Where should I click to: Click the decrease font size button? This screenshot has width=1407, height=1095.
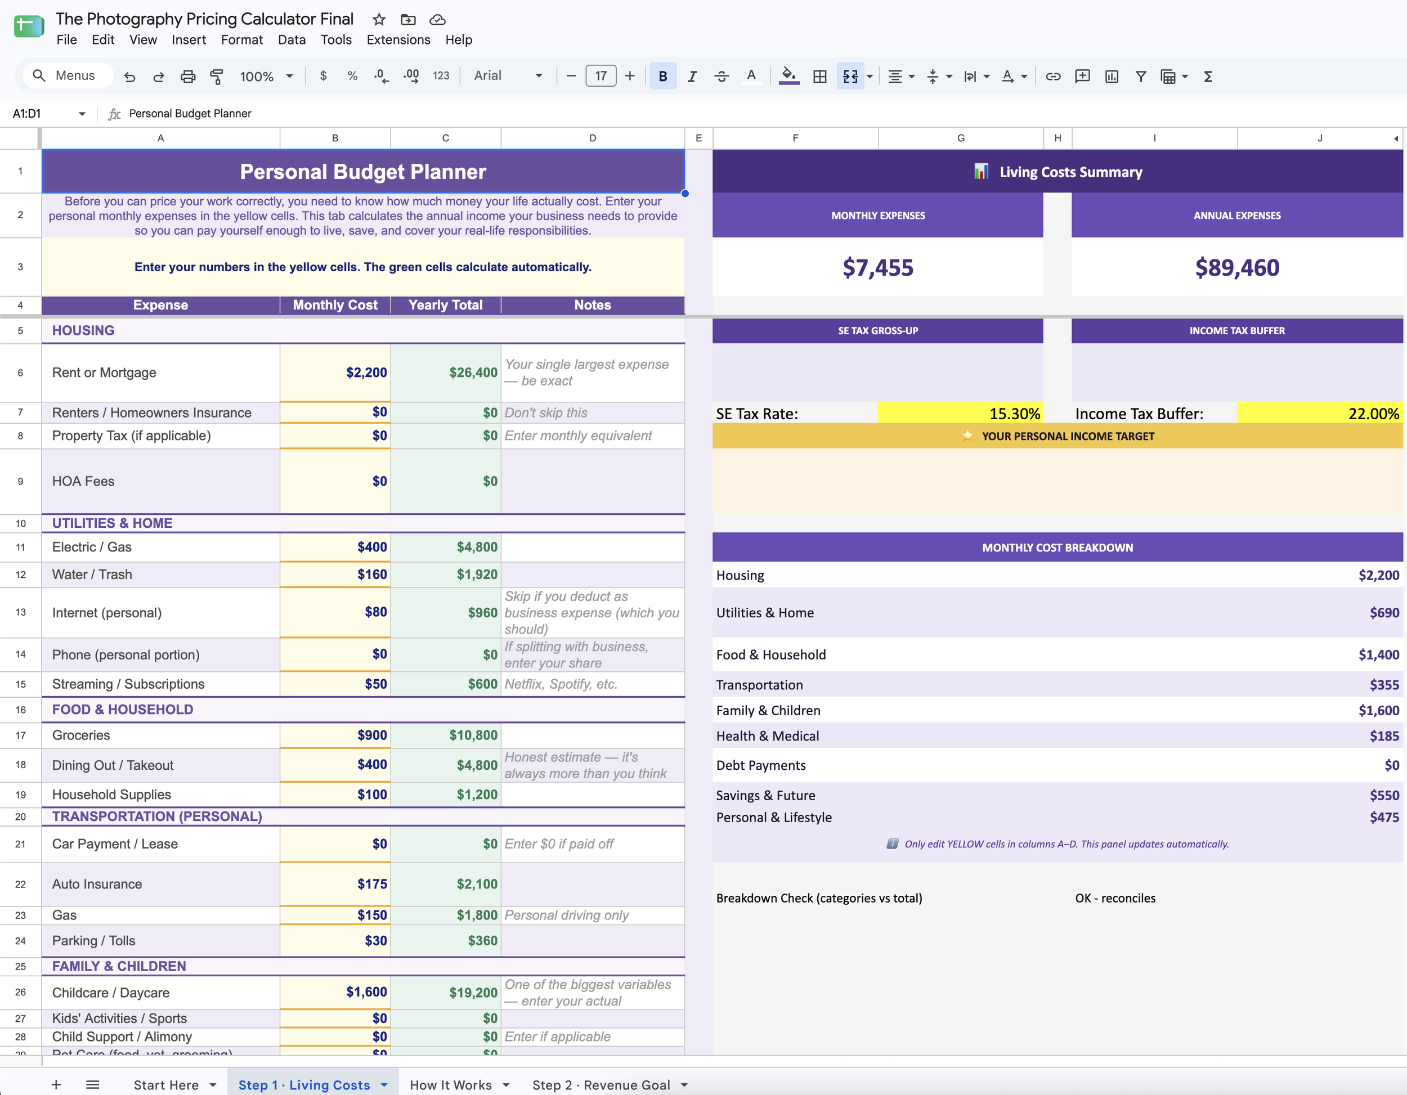(571, 76)
